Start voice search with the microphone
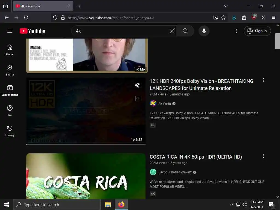 click(x=204, y=31)
